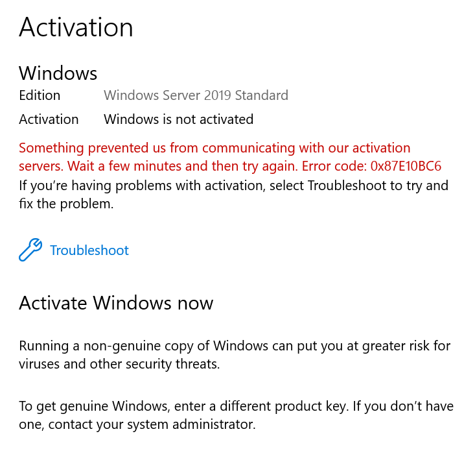Click the red 'Something prevented us' error line

coord(214,148)
